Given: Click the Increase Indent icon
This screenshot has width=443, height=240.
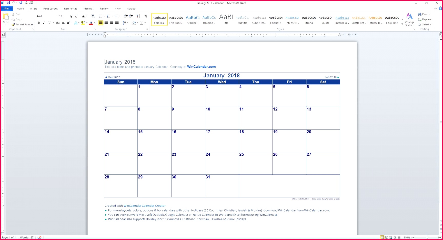Looking at the screenshot, I should click(131, 16).
